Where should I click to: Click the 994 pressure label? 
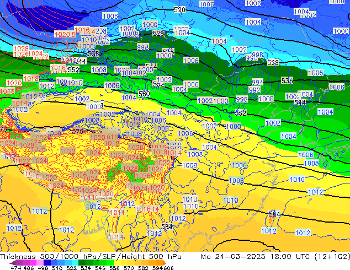257,82
